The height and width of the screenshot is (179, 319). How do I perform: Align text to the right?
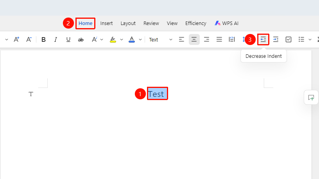[x=206, y=39]
